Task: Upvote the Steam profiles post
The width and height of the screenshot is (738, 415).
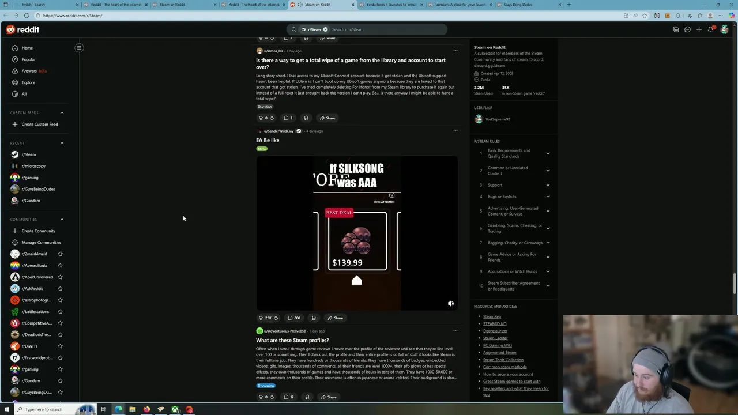Action: 261,397
